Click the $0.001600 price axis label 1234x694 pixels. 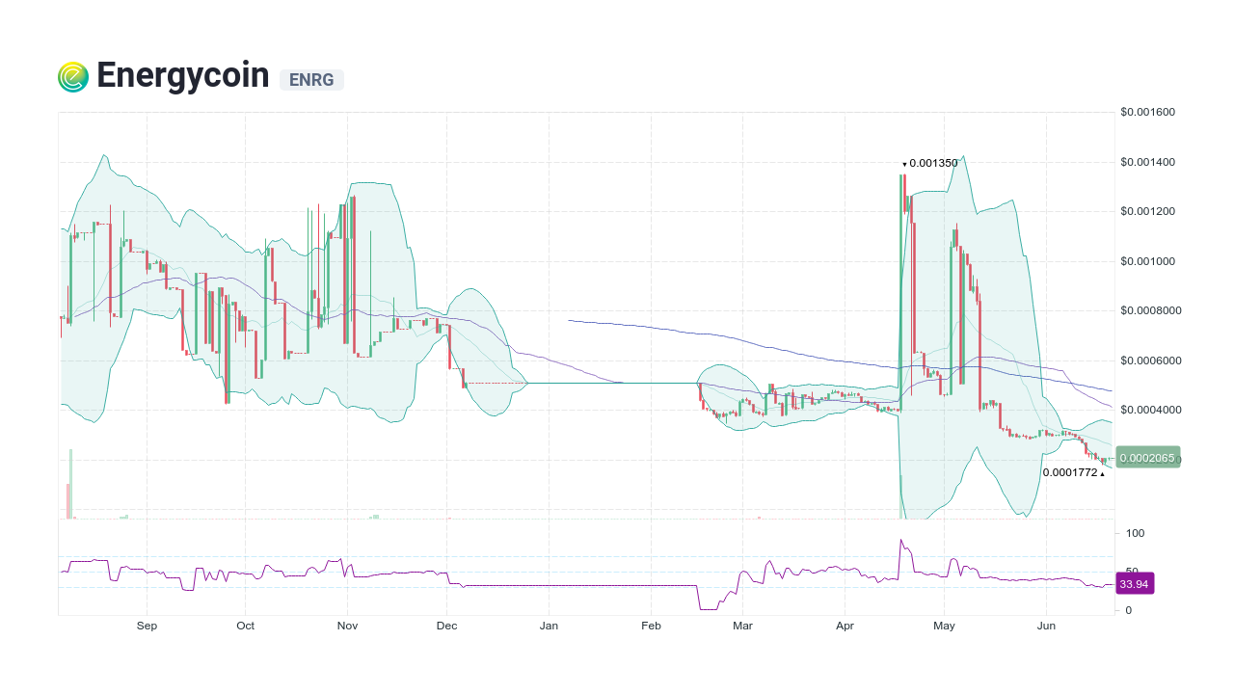click(1145, 112)
